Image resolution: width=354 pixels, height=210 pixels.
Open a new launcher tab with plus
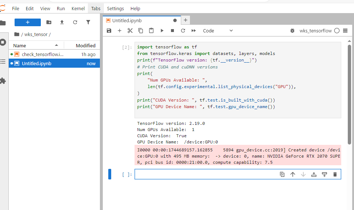pos(185,20)
